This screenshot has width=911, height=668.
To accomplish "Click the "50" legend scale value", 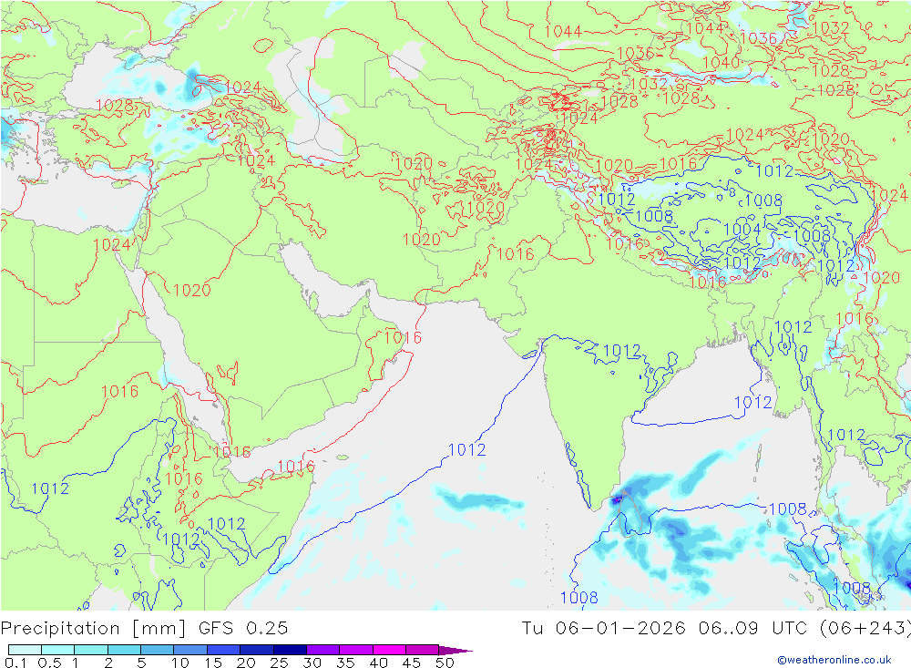I will tap(445, 663).
